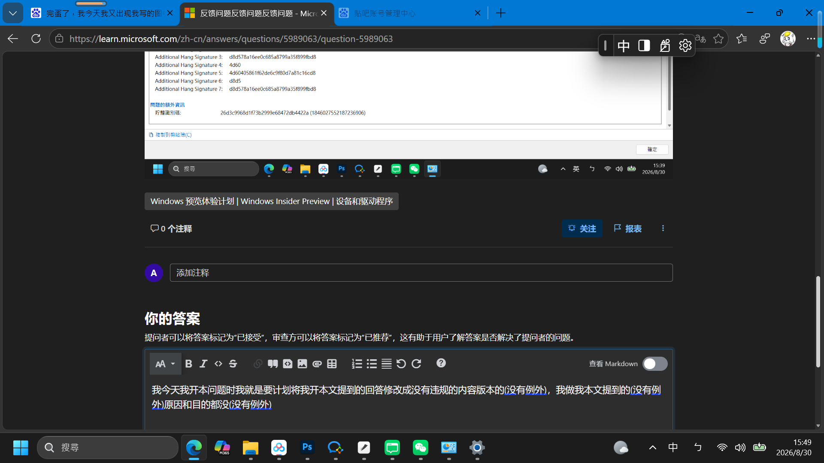
Task: Switch to the 完蛋了 Baidu tab
Action: click(x=102, y=13)
